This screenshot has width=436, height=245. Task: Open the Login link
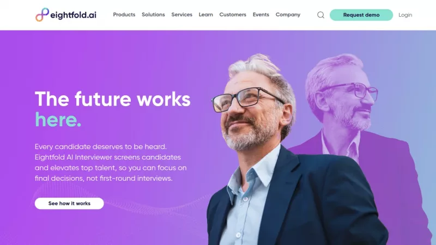click(405, 15)
